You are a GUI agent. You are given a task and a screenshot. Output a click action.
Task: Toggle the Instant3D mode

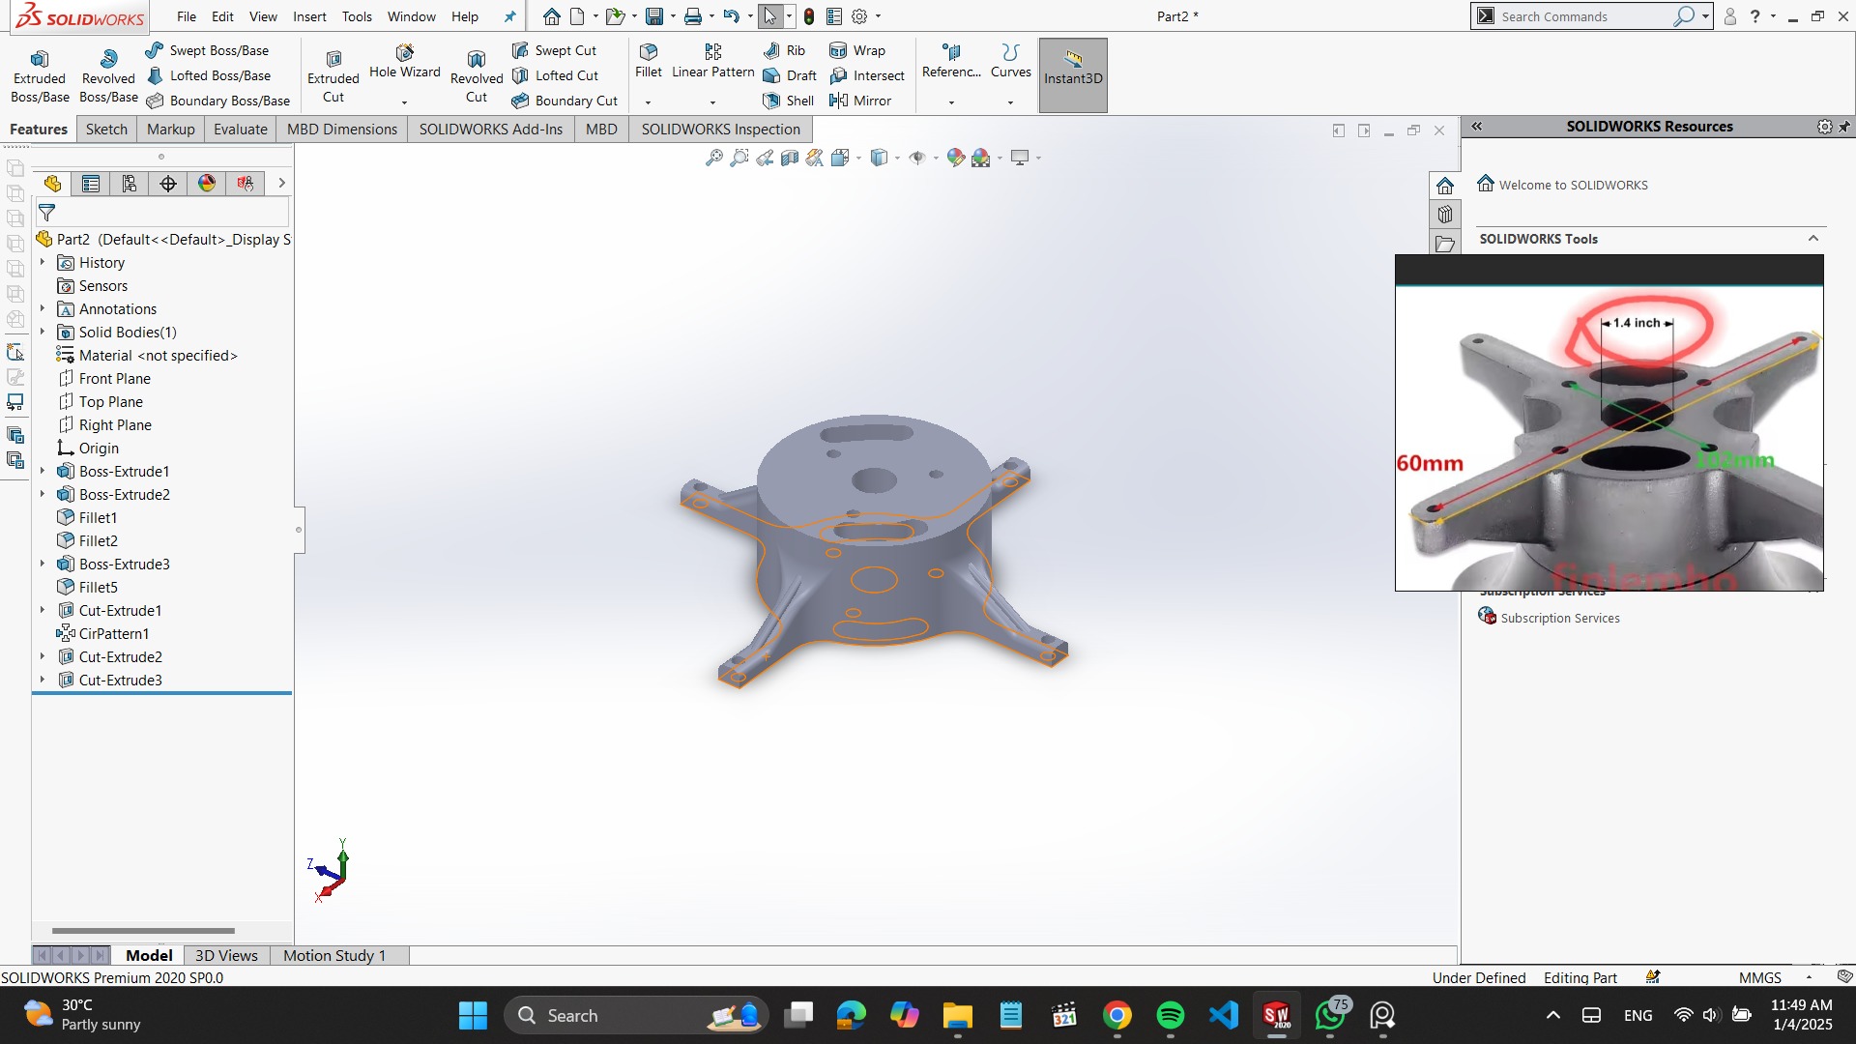click(x=1073, y=75)
